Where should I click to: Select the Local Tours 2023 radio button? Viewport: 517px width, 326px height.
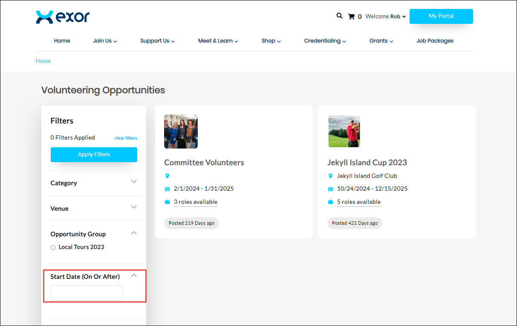pyautogui.click(x=53, y=247)
